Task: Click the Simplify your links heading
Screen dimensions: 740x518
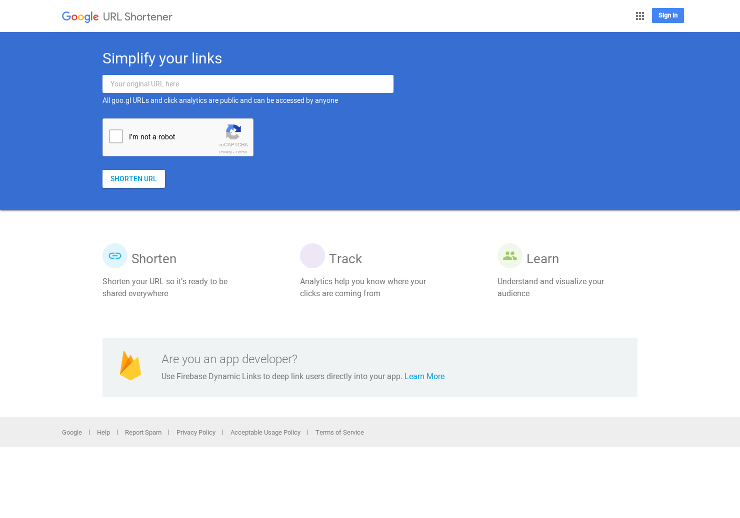Action: tap(162, 58)
